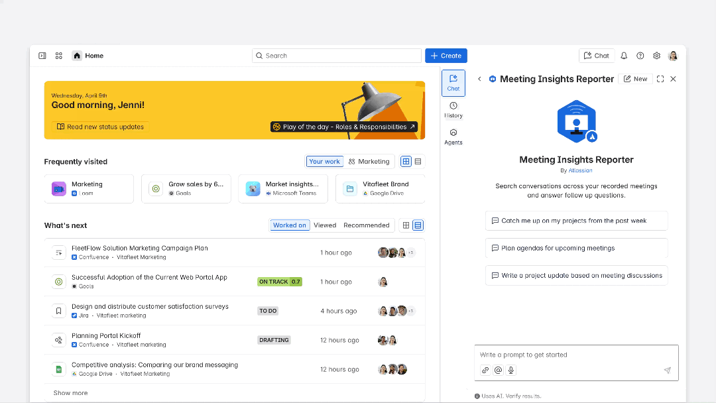Open the app switcher grid icon
This screenshot has width=716, height=403.
pyautogui.click(x=59, y=56)
